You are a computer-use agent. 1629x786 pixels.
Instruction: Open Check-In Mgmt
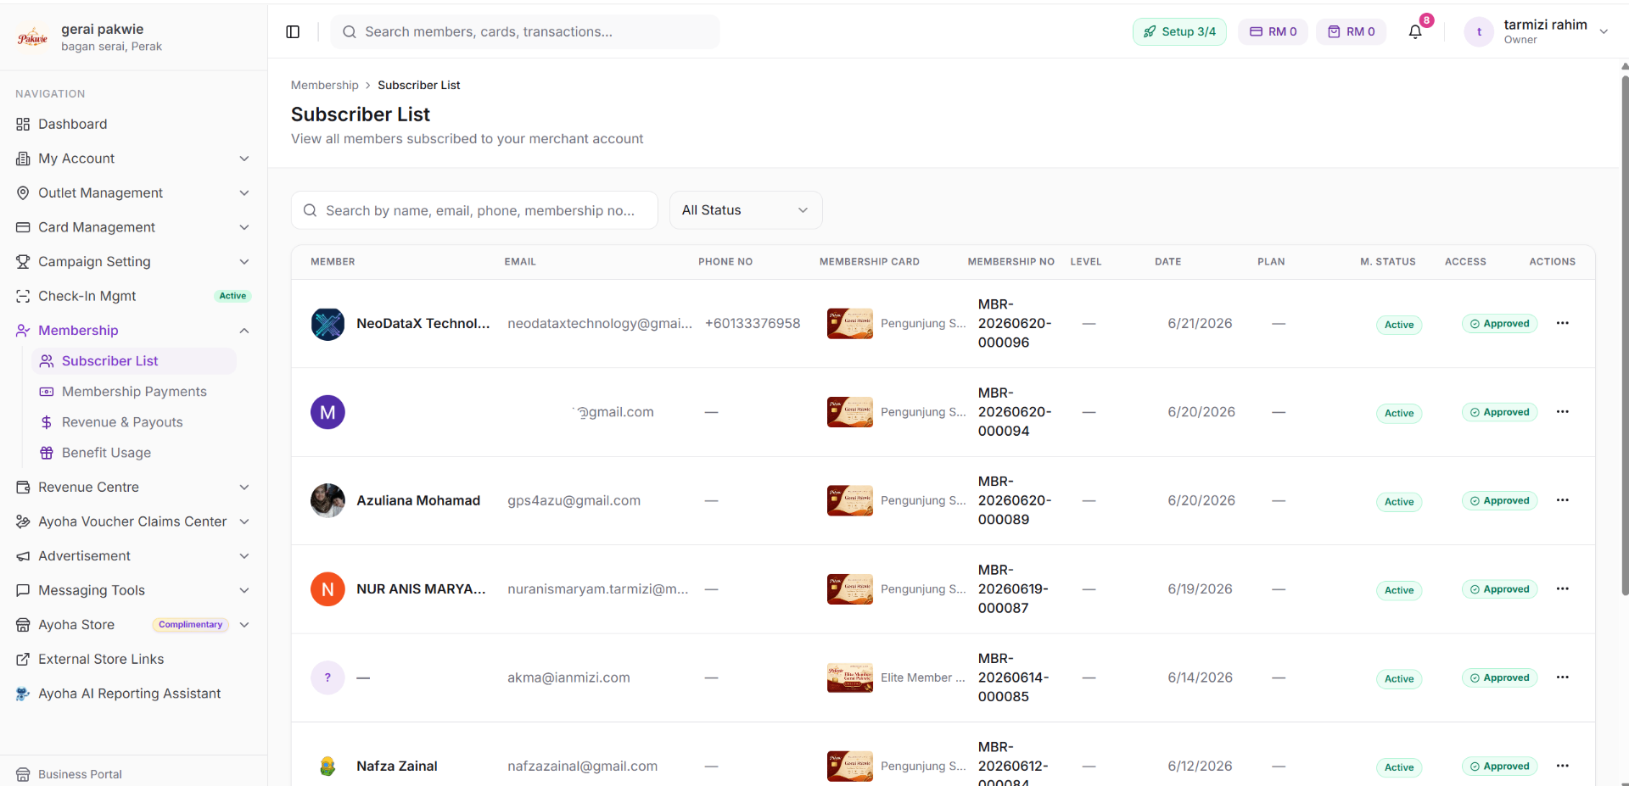[x=133, y=296]
